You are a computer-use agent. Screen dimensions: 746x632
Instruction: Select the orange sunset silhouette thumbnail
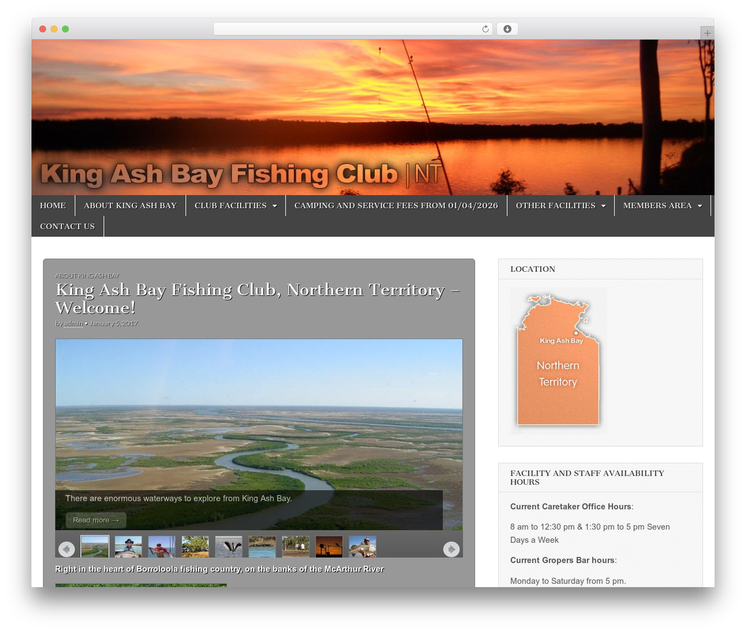coord(329,547)
